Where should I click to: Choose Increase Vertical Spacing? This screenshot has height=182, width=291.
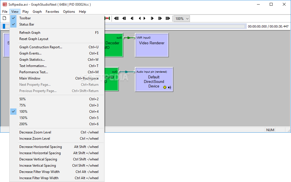[57, 166]
